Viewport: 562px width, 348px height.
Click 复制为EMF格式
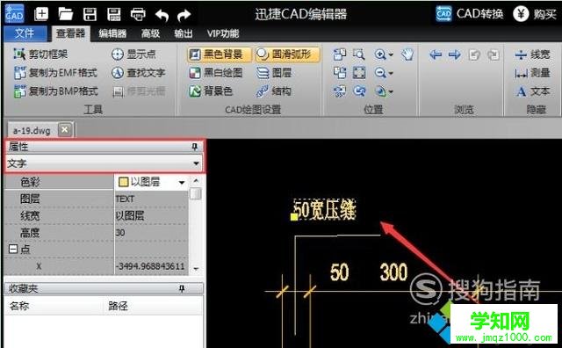[55, 73]
